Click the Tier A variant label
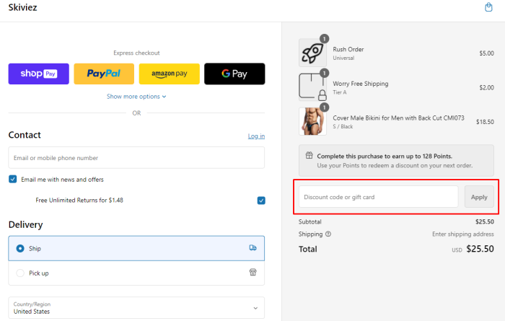 click(x=340, y=92)
